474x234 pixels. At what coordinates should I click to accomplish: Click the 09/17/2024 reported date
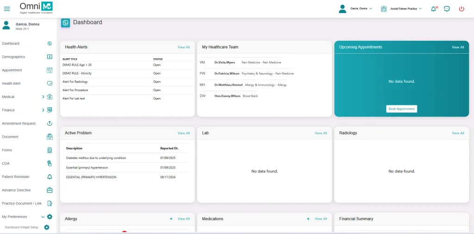[168, 177]
